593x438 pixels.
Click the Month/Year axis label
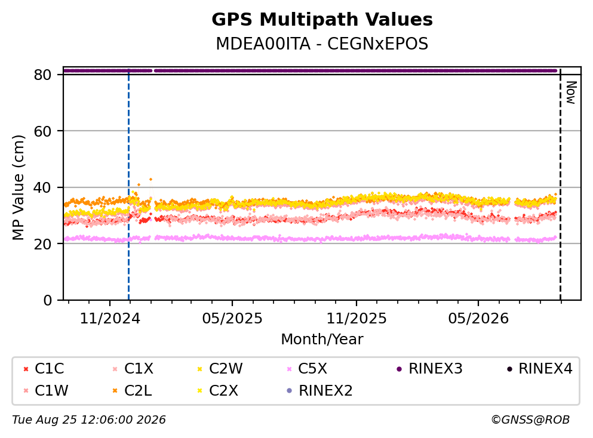322,340
